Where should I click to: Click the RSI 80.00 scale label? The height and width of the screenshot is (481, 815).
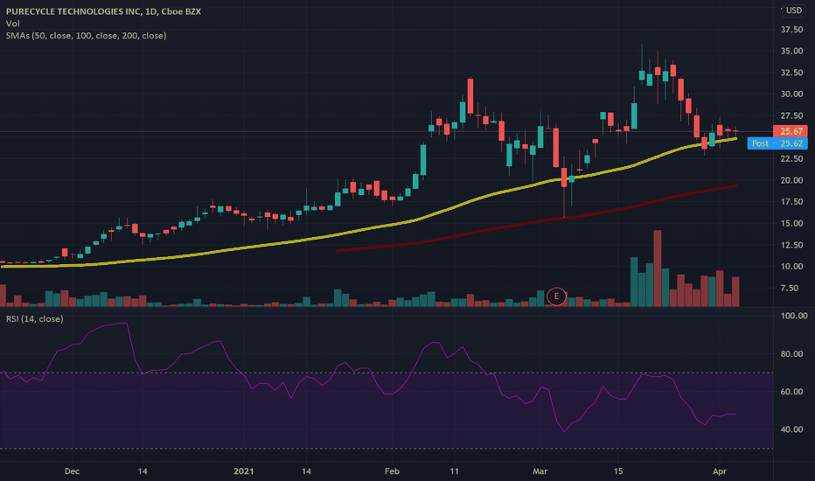791,354
